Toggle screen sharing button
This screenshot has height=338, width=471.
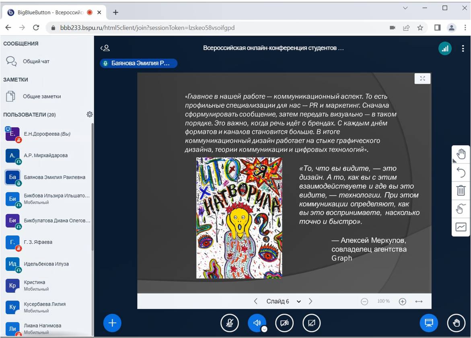pos(311,323)
